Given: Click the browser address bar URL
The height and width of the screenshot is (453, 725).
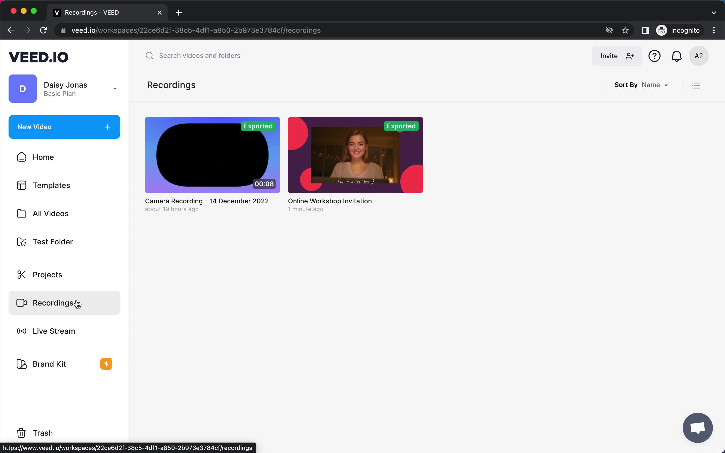Looking at the screenshot, I should pyautogui.click(x=196, y=30).
